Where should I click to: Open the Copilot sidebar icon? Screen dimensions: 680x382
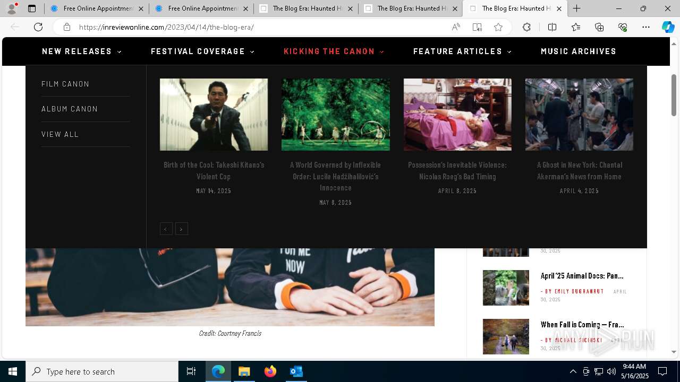pos(668,27)
